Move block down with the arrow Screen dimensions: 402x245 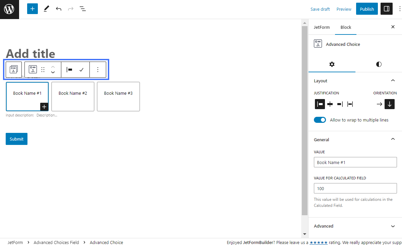tap(53, 72)
